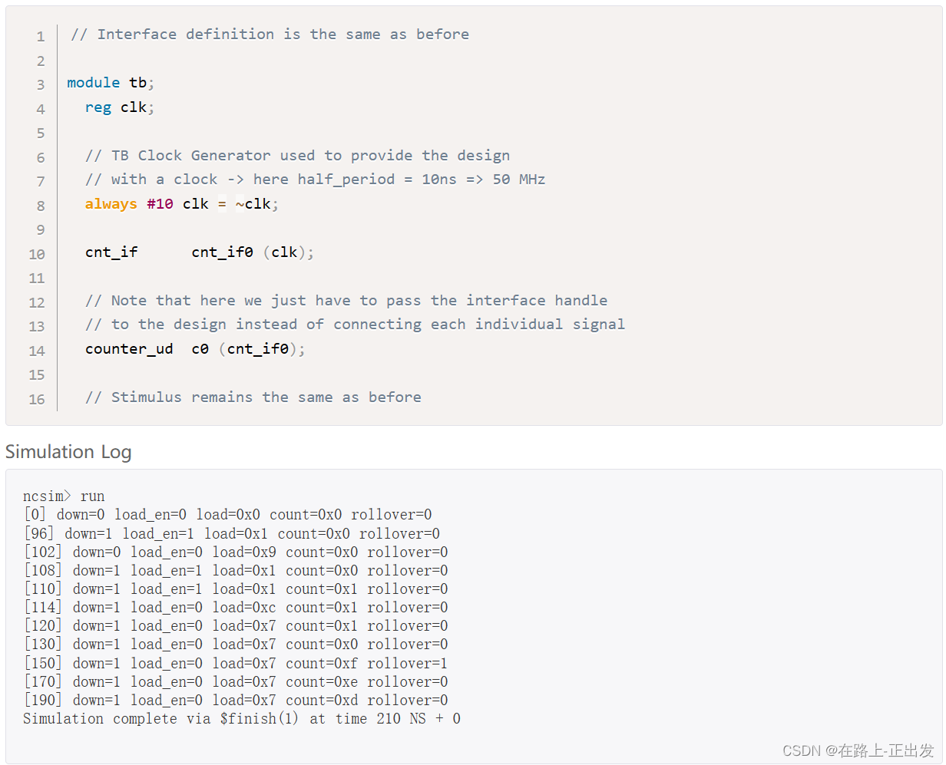This screenshot has height=765, width=946.
Task: Click the 'module tb;' code line
Action: click(x=111, y=83)
